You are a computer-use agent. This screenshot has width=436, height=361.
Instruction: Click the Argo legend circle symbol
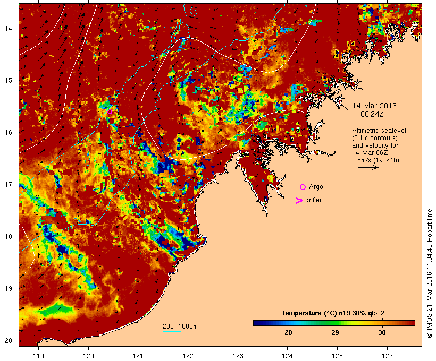[x=303, y=187]
